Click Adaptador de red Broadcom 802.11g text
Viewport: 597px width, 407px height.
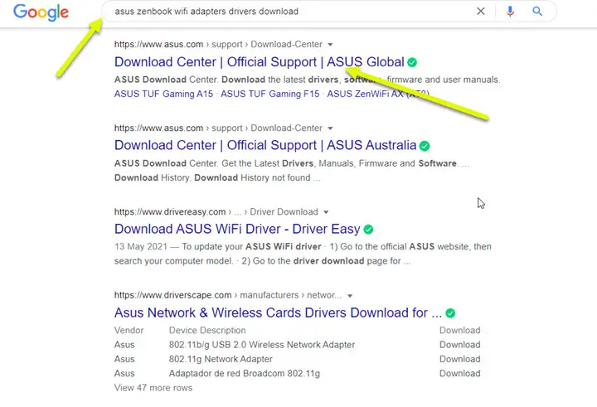pyautogui.click(x=245, y=374)
